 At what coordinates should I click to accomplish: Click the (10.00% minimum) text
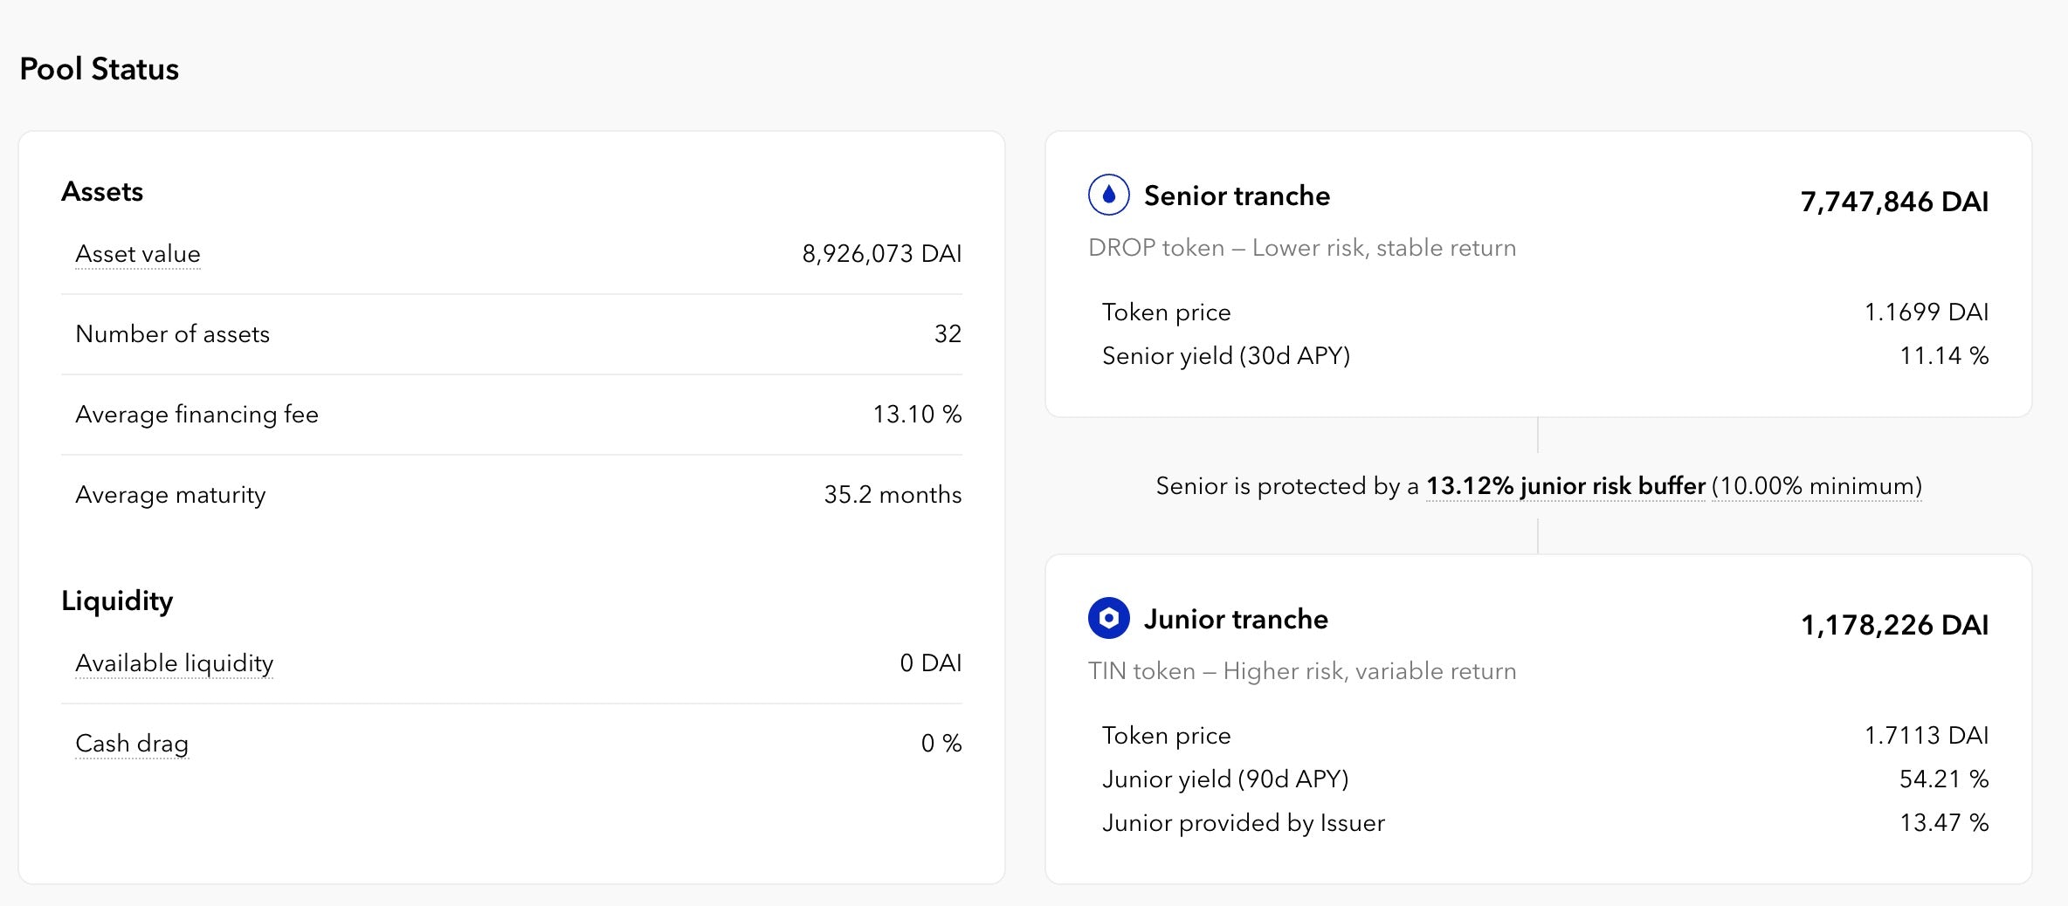[1816, 486]
